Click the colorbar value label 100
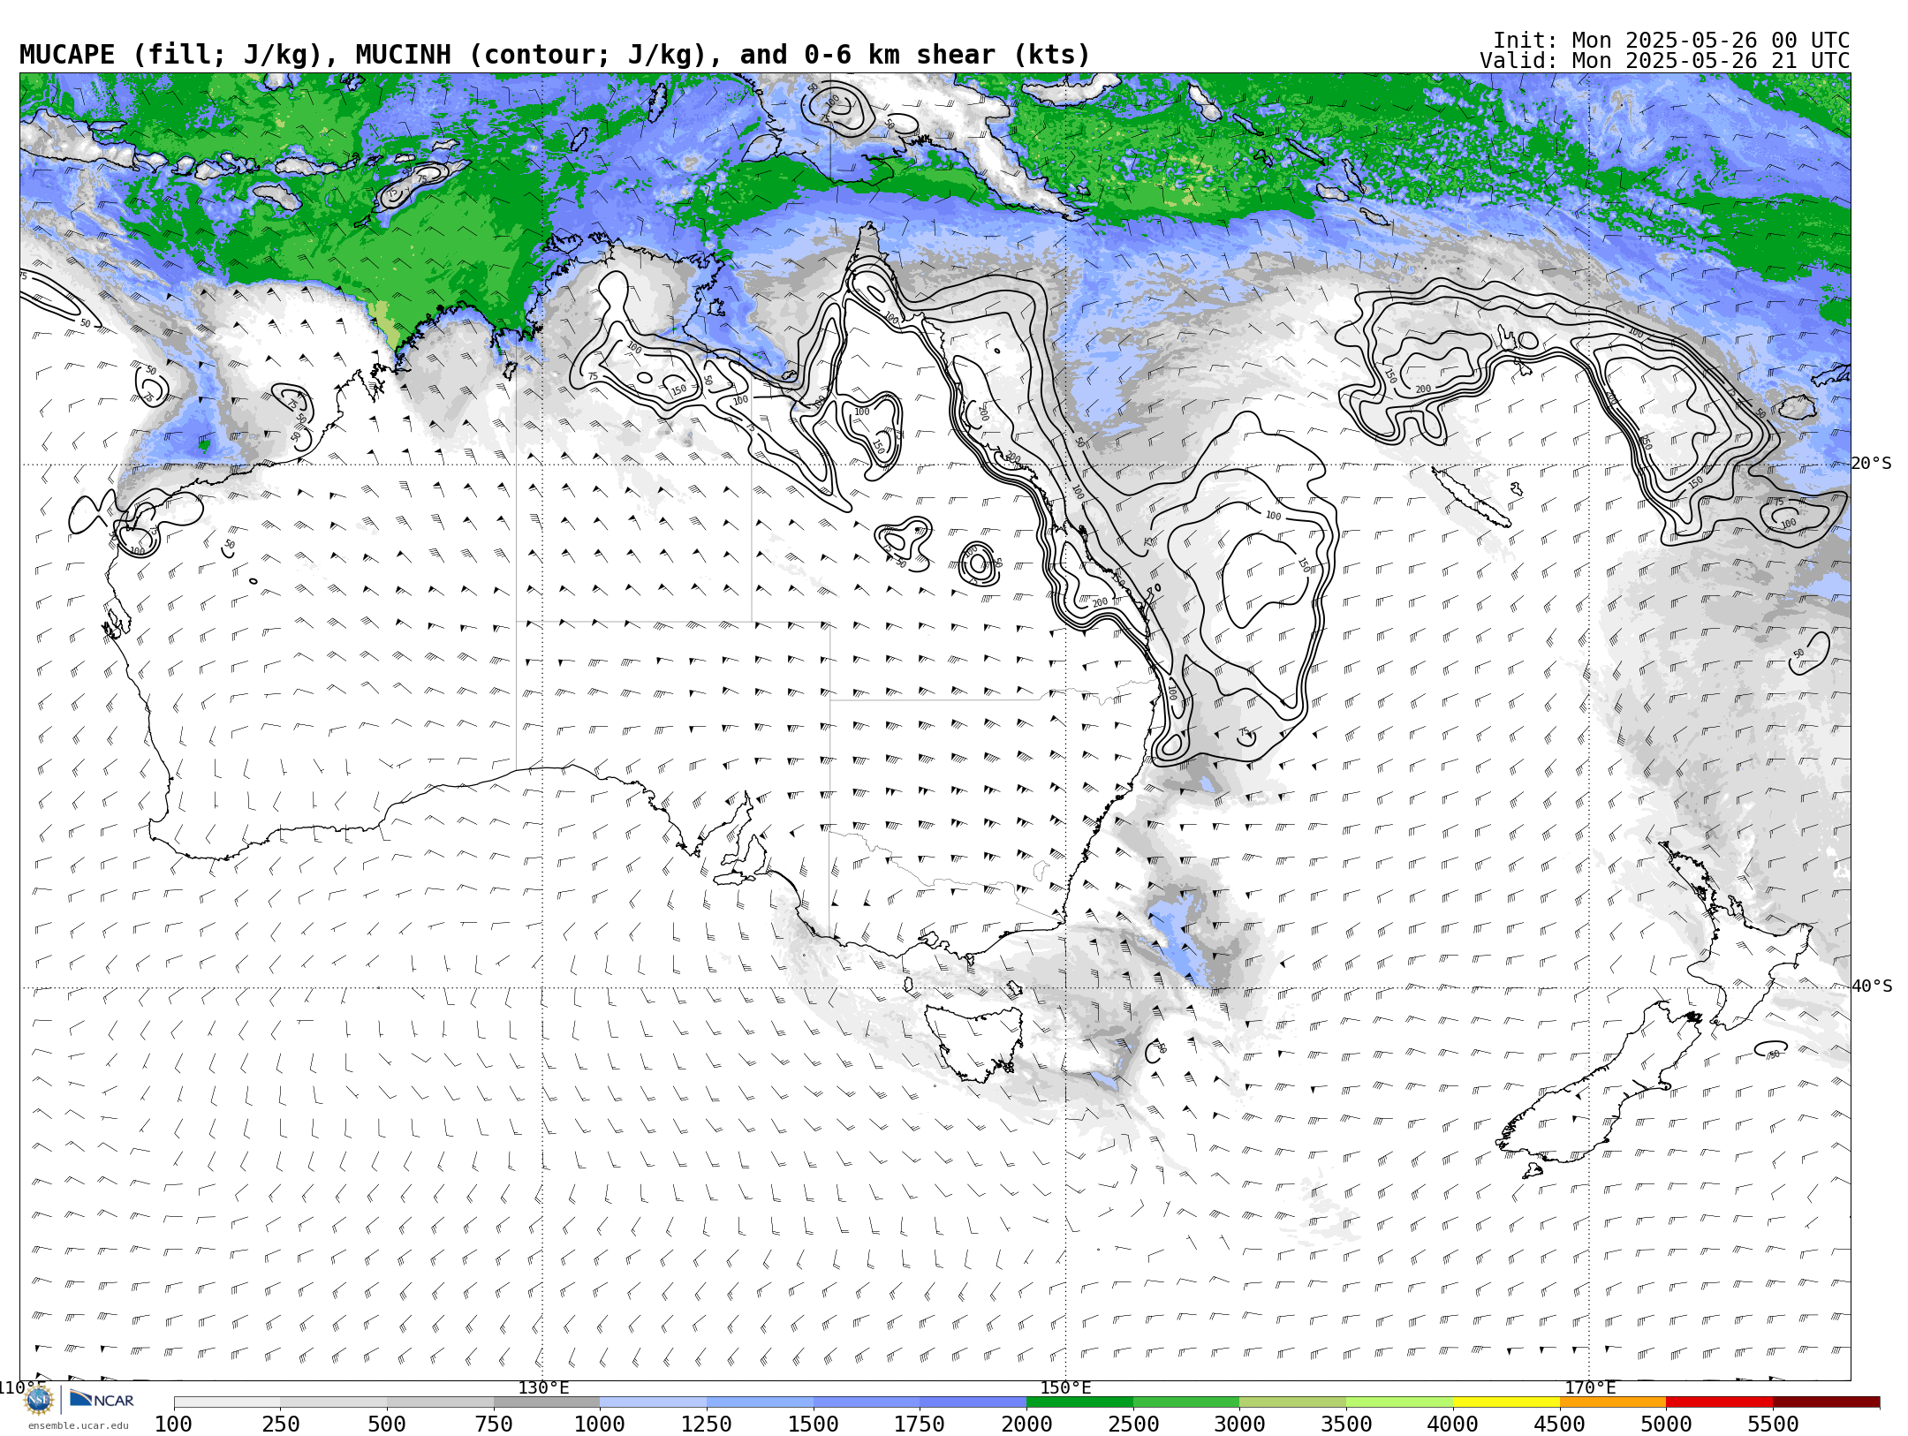1908x1436 pixels. (x=173, y=1425)
